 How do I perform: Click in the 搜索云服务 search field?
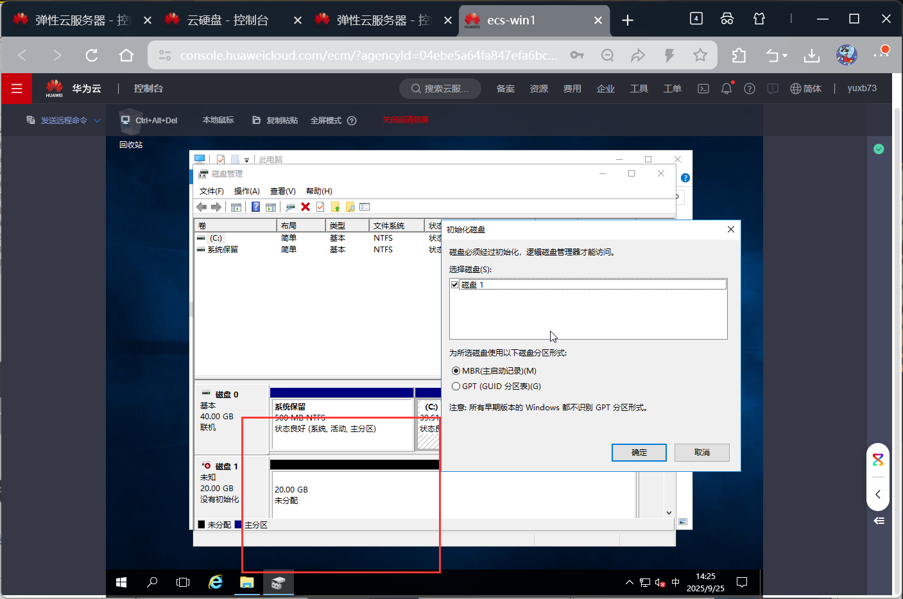point(440,89)
